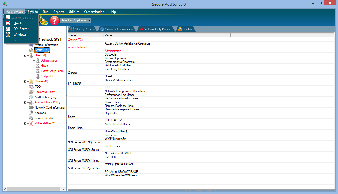
Task: Open the Utilities menu
Action: click(x=74, y=12)
